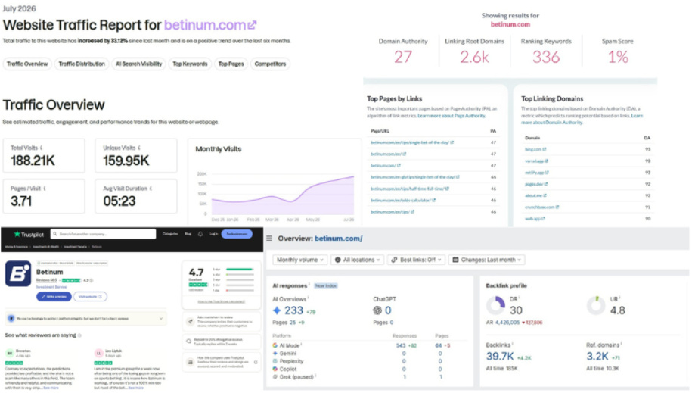692x393 pixels.
Task: Filter reviews by the 1-star rating bar
Action: point(240,291)
